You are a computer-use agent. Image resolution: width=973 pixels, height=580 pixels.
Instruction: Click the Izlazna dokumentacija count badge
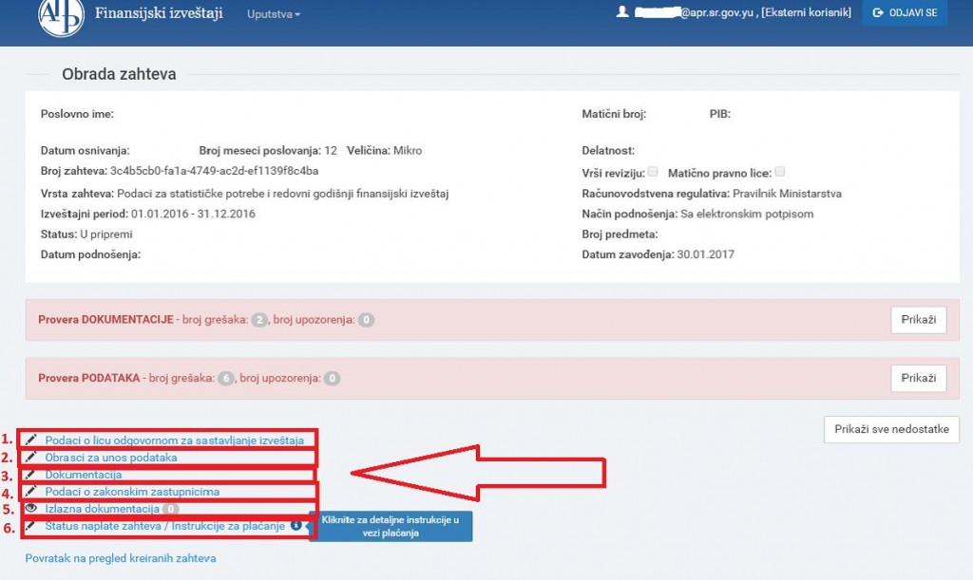tap(170, 509)
